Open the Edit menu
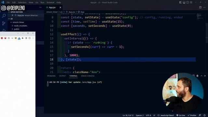Image resolution: width=208 pixels, height=117 pixels. coord(14,2)
